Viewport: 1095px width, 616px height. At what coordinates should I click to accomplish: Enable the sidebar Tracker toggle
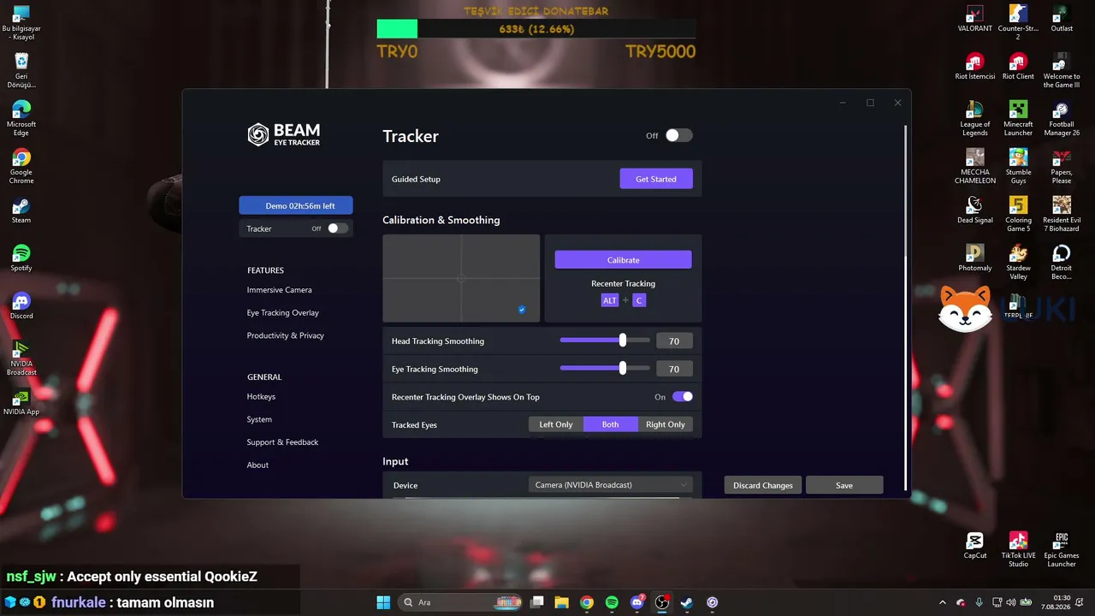[338, 228]
